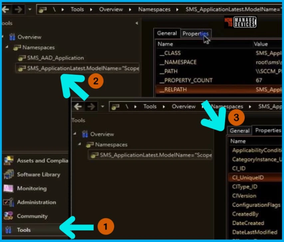Collapse the upper window's navigation pane
This screenshot has width=284, height=242.
point(137,23)
